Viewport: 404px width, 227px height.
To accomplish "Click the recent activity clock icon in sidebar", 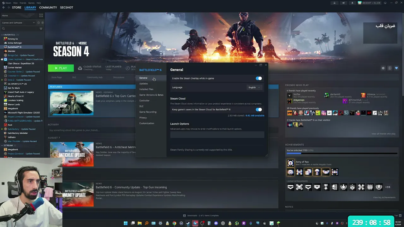I will point(39,23).
